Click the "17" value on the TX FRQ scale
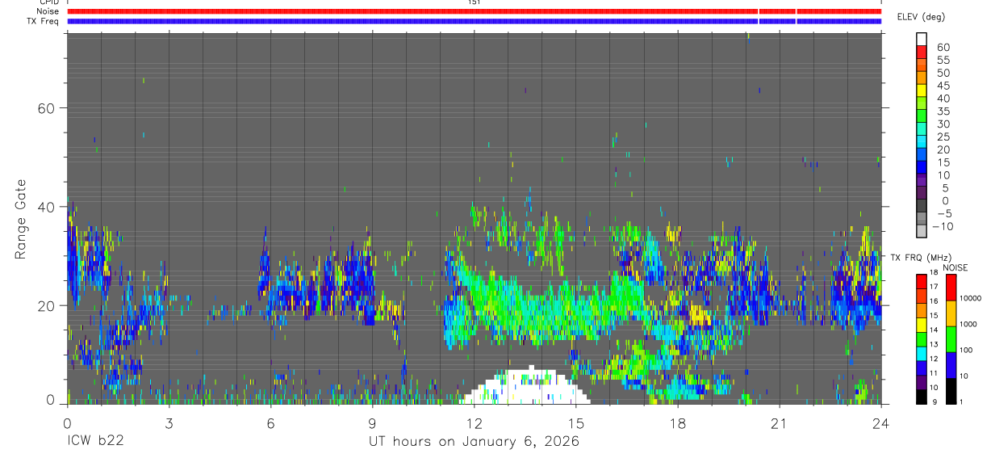Viewport: 991px width, 458px height. [933, 286]
